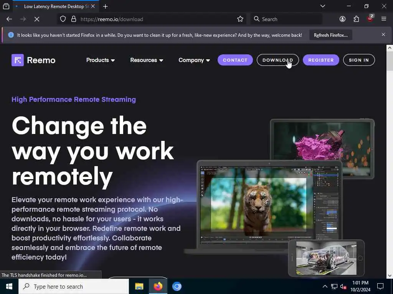
Task: Click the page vertical scrollbar thumb
Action: [x=390, y=61]
